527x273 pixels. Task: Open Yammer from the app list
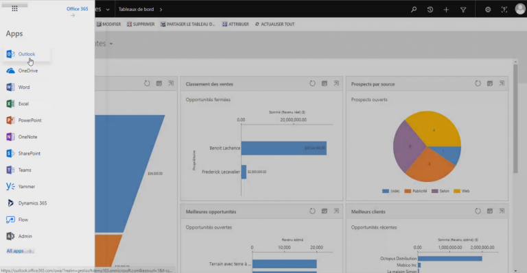[x=27, y=187]
